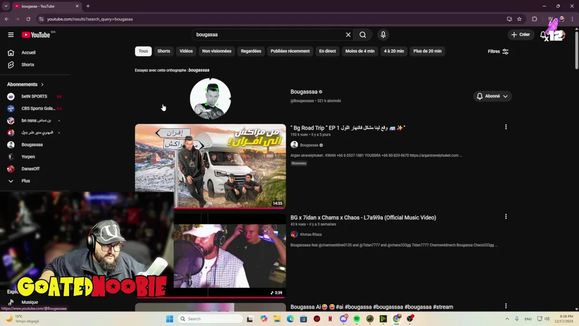Click the YouTube logo
The image size is (579, 326).
pos(36,35)
